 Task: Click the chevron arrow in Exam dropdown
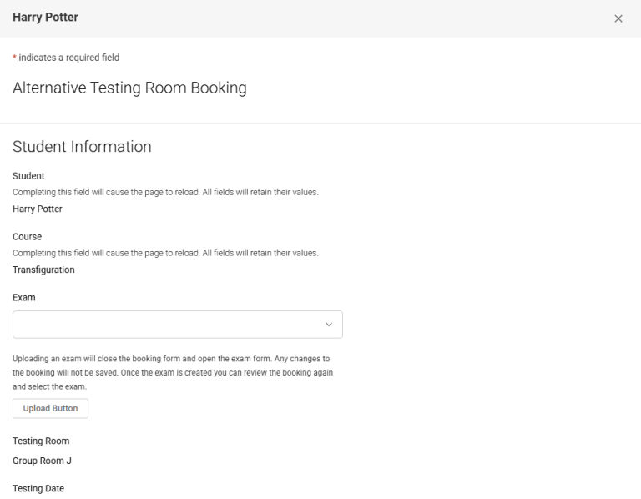[328, 325]
